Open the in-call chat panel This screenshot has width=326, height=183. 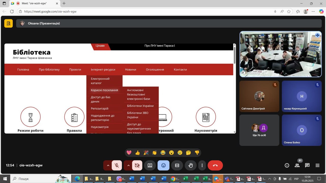click(307, 165)
